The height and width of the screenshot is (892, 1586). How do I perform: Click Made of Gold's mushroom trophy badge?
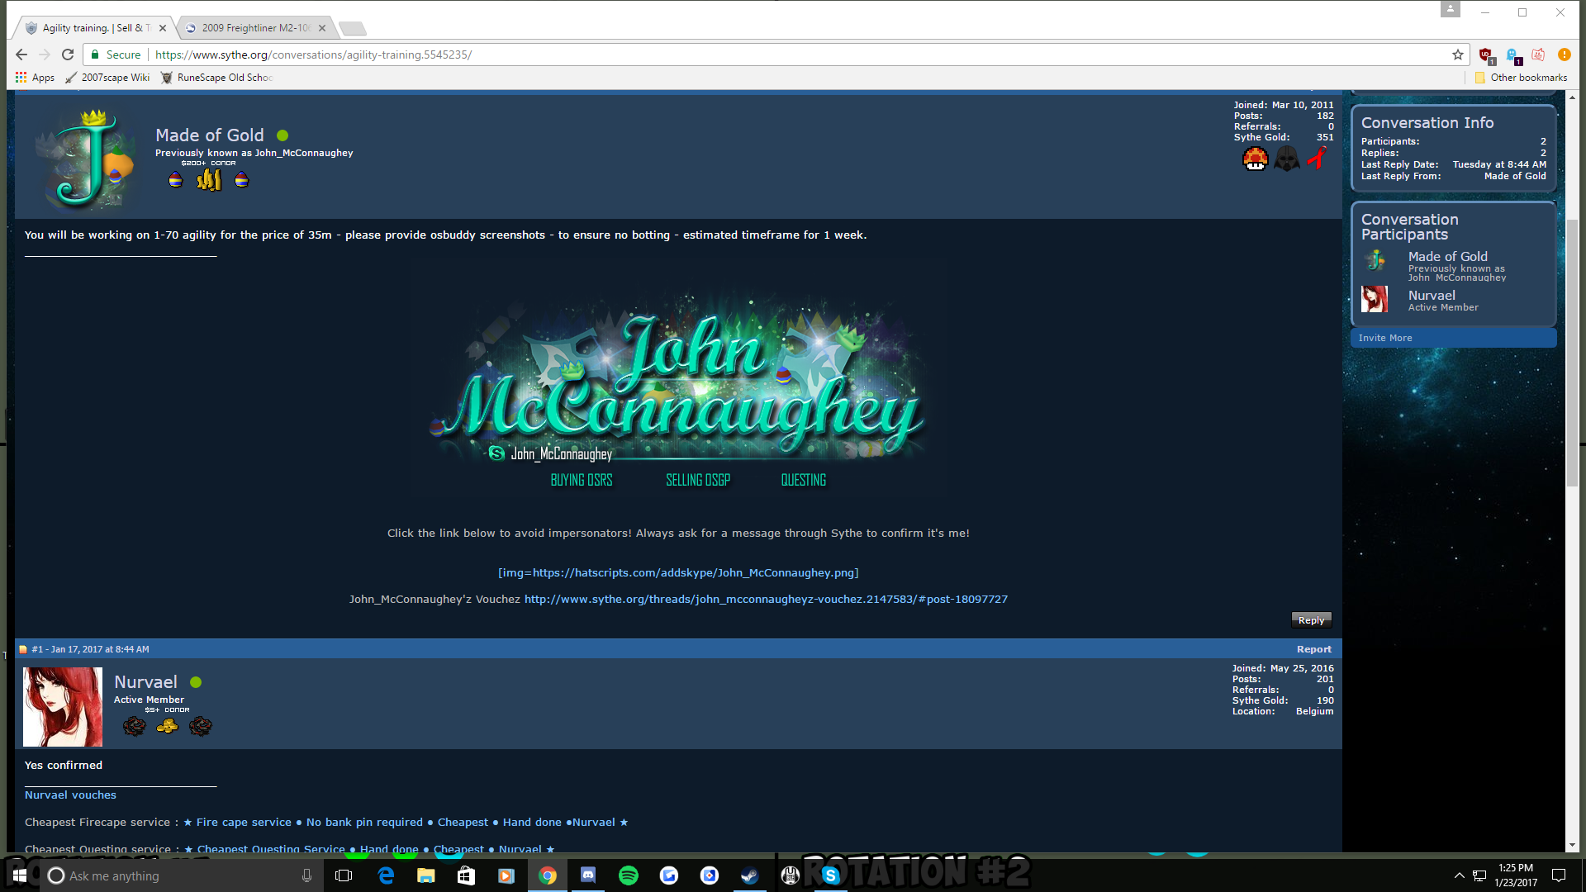1255,159
